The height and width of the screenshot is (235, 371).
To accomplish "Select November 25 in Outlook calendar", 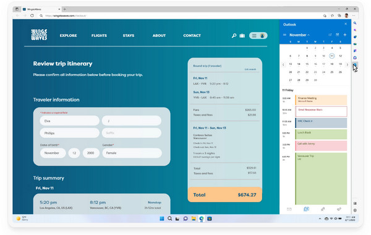I will coord(332,72).
